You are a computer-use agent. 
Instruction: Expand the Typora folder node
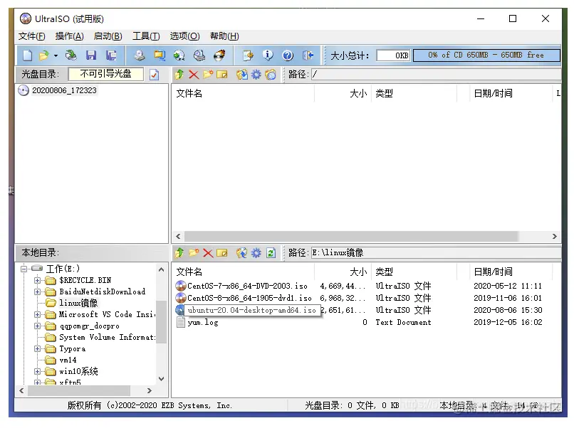[37, 349]
